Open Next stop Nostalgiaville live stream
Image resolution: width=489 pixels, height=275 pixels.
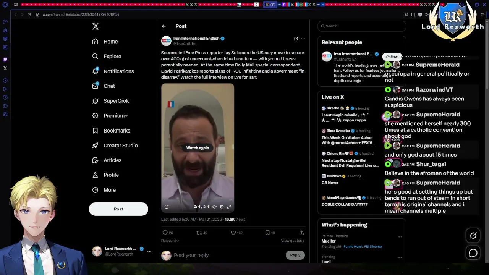tap(351, 159)
